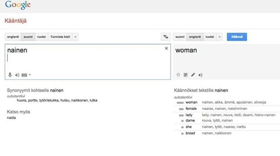Star the translation to save it
This screenshot has width=280, height=156.
click(178, 75)
